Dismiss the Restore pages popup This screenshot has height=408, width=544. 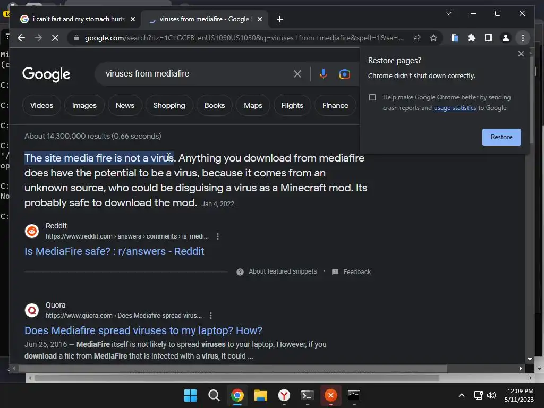pyautogui.click(x=521, y=54)
